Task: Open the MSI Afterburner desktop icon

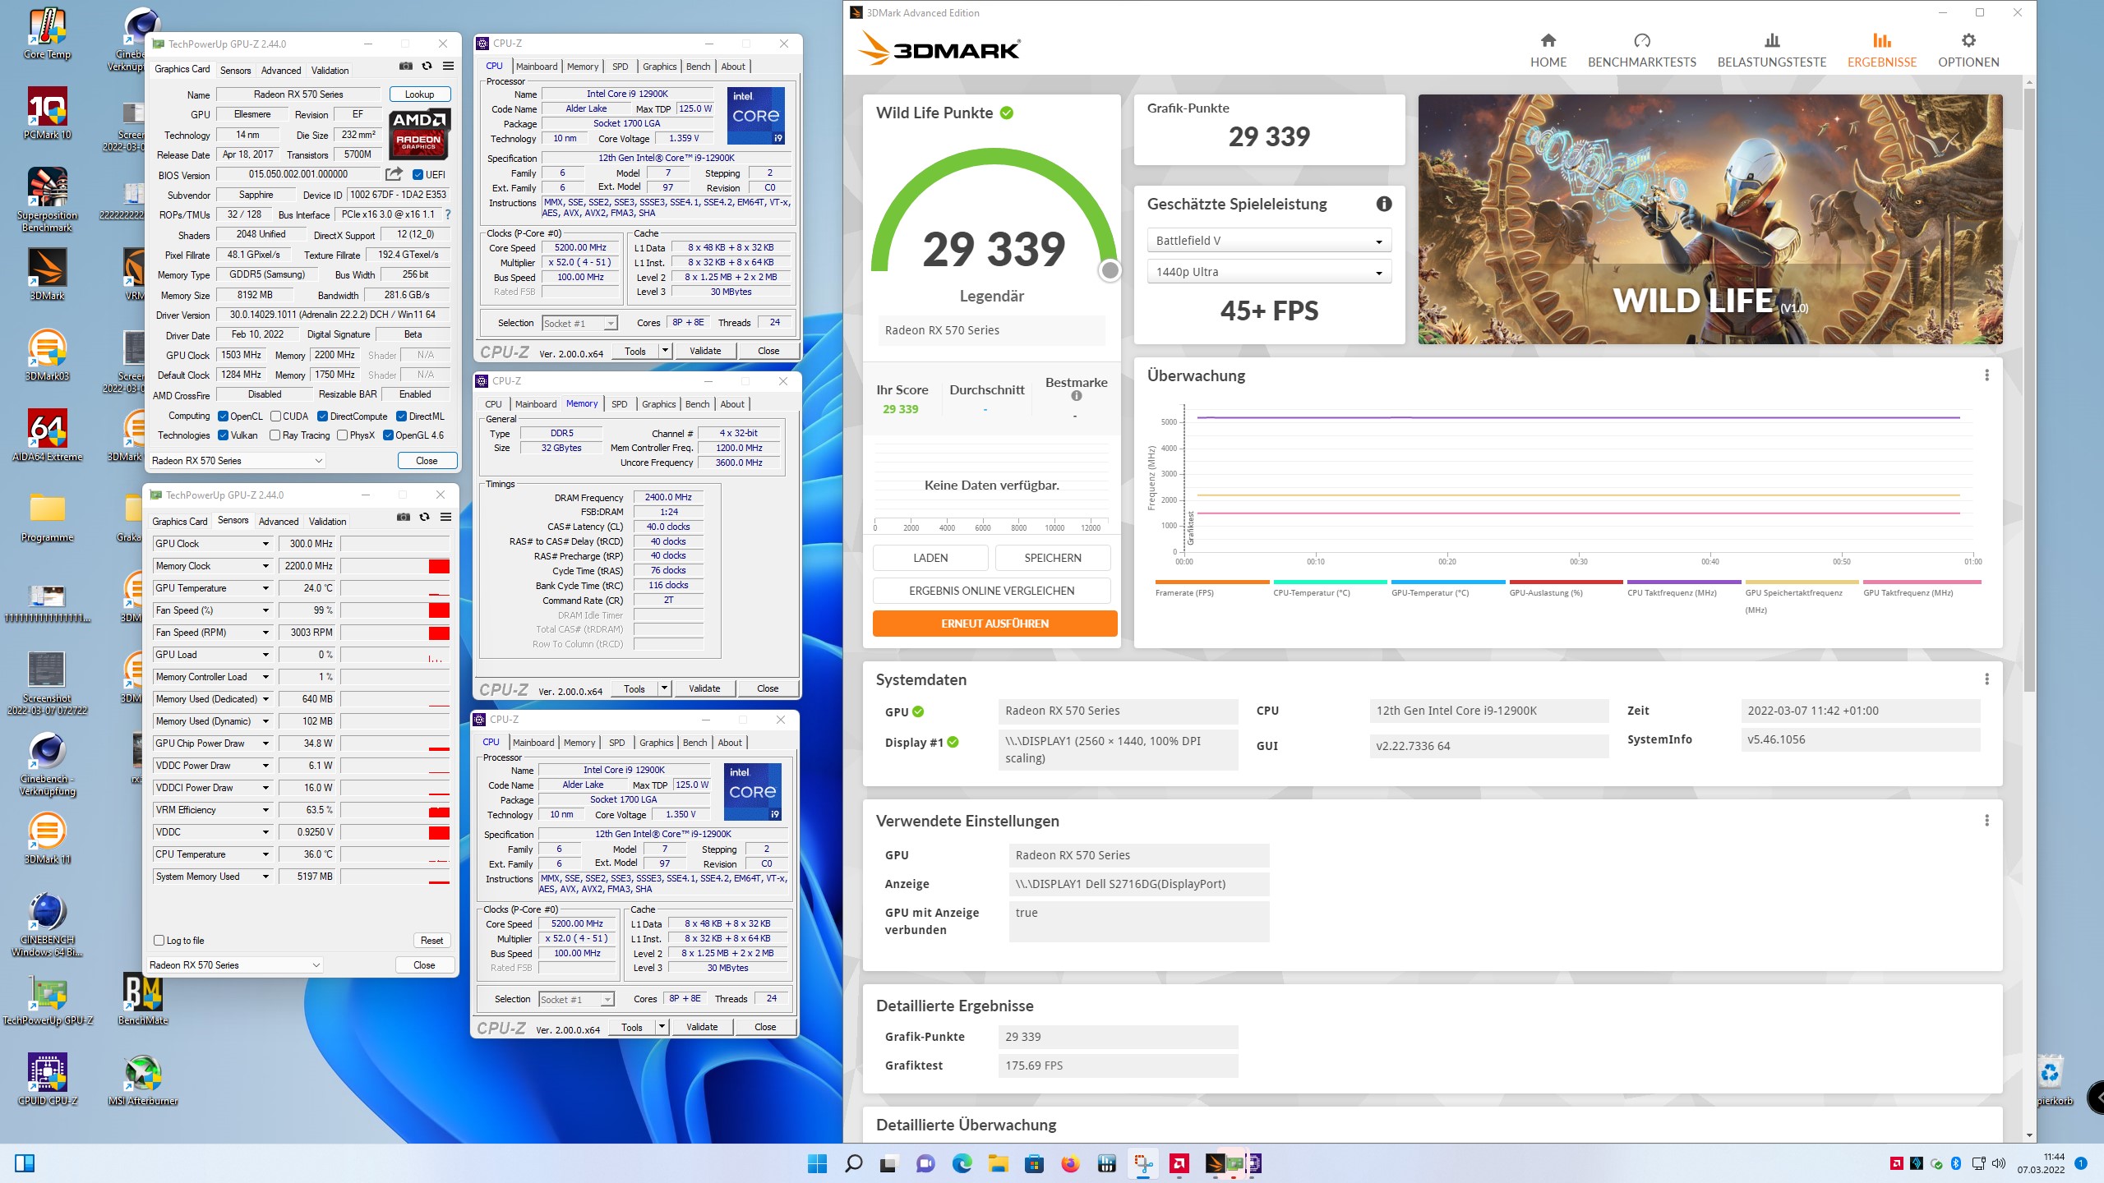Action: coord(143,1079)
